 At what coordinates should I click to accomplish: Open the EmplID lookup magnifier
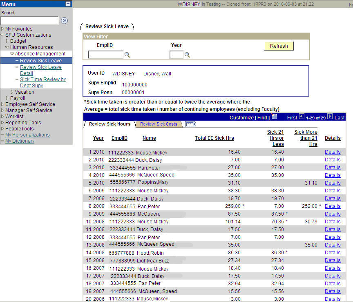(127, 55)
